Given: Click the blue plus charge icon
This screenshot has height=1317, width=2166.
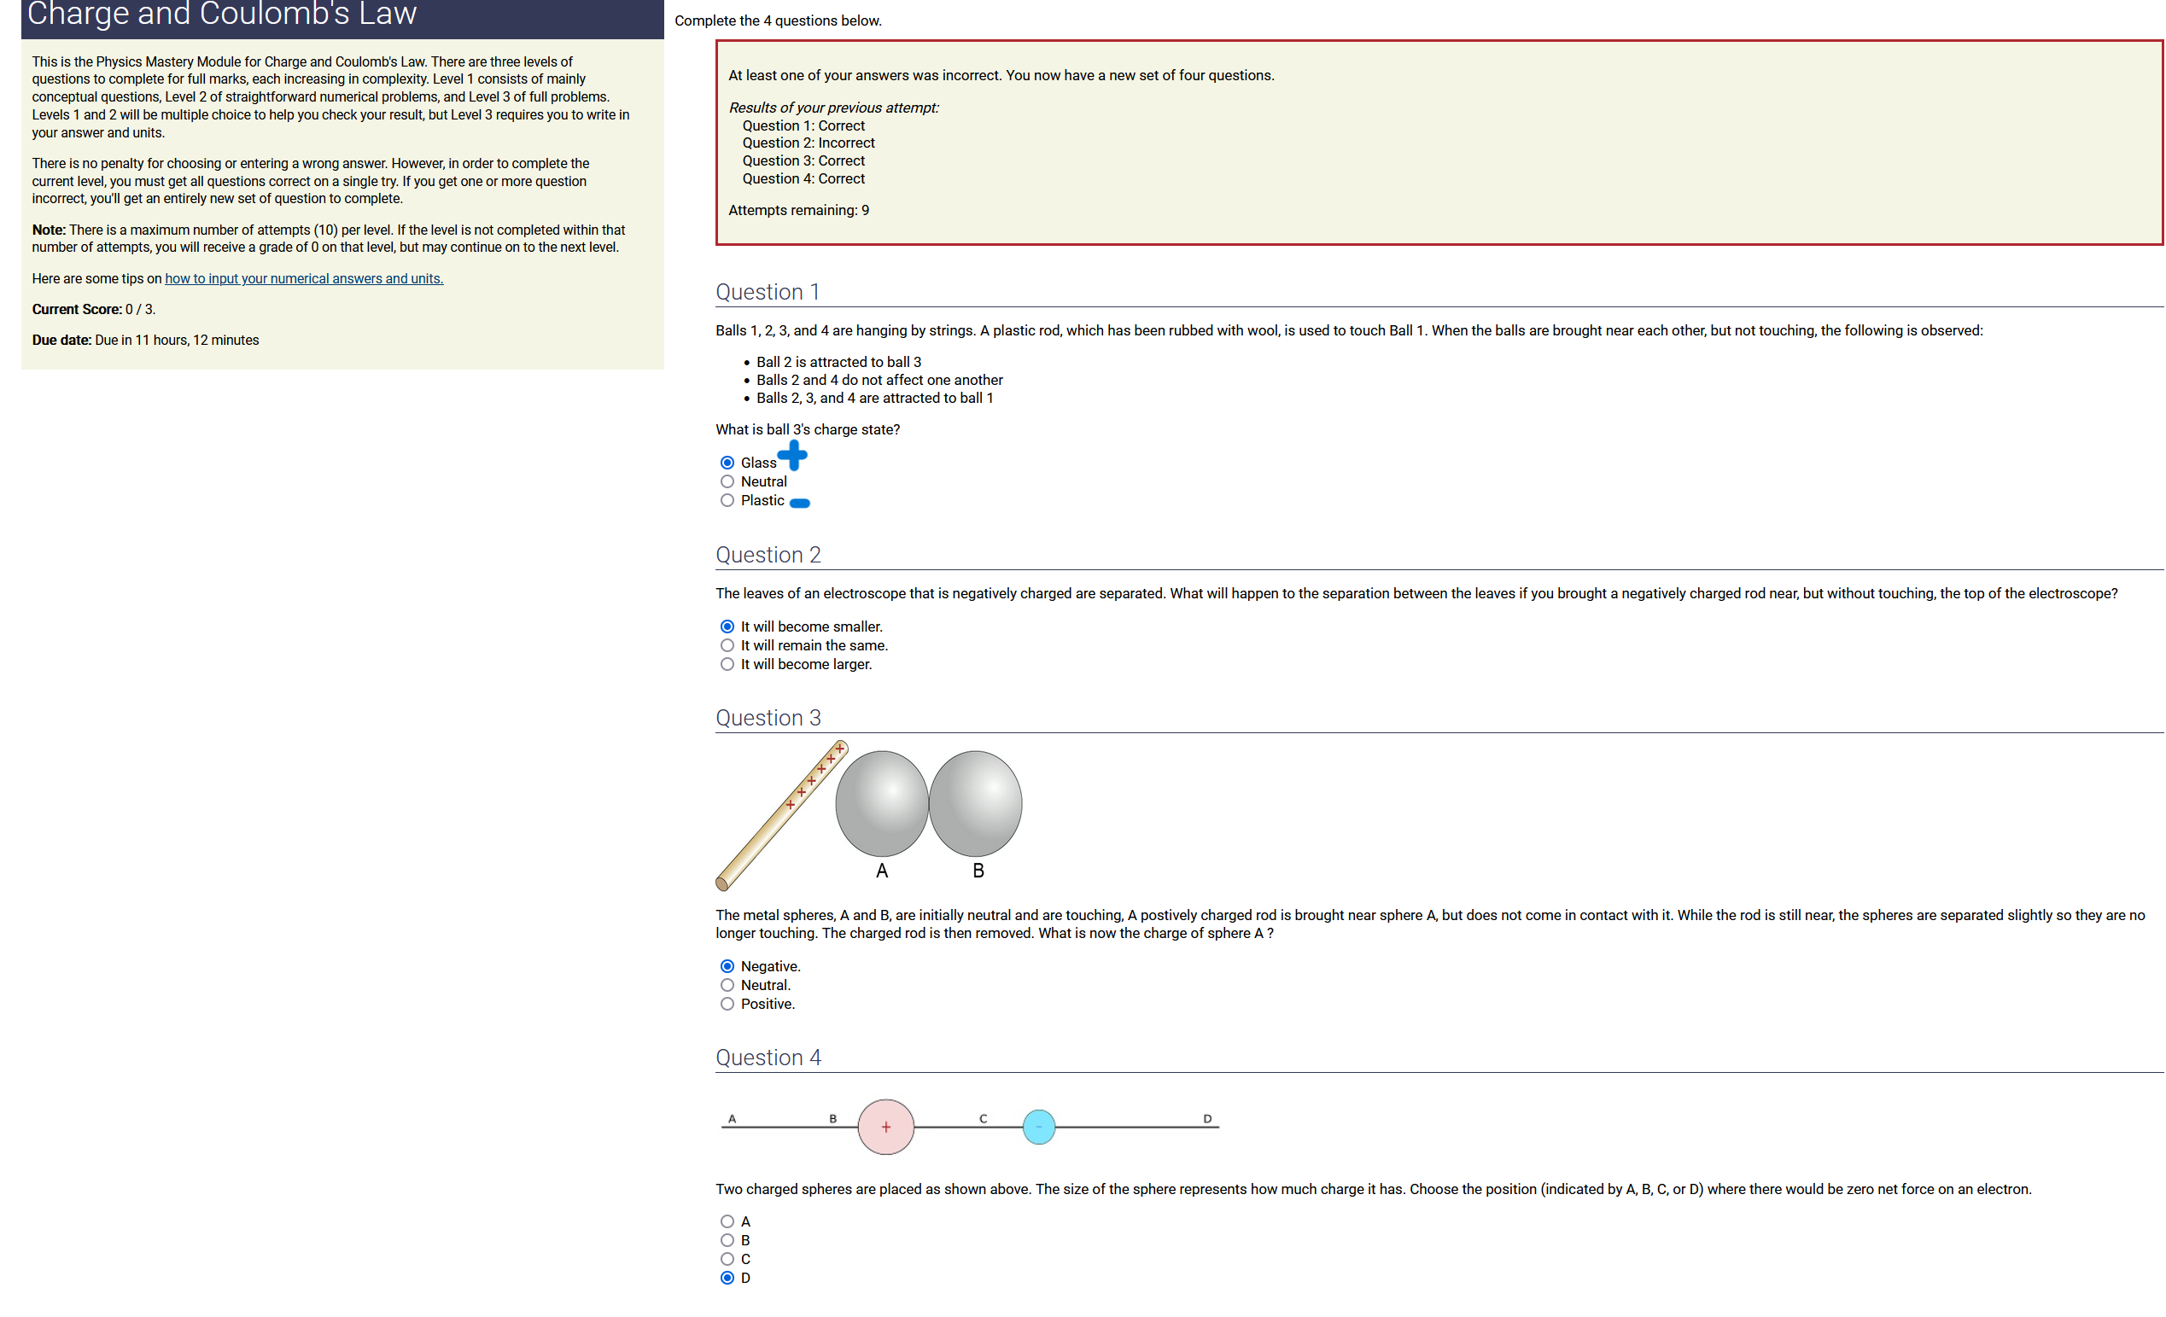Looking at the screenshot, I should pyautogui.click(x=792, y=455).
